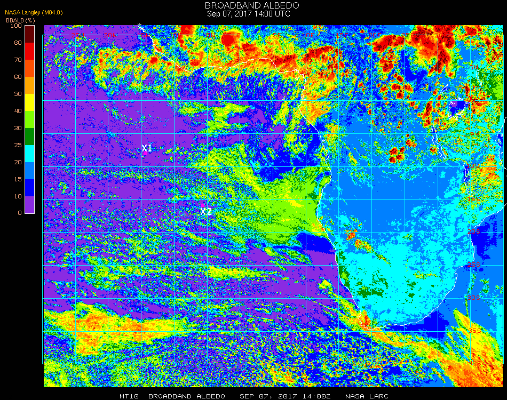Screen dimensions: 507x400
Task: Click the colorbar value 10
Action: (x=18, y=196)
